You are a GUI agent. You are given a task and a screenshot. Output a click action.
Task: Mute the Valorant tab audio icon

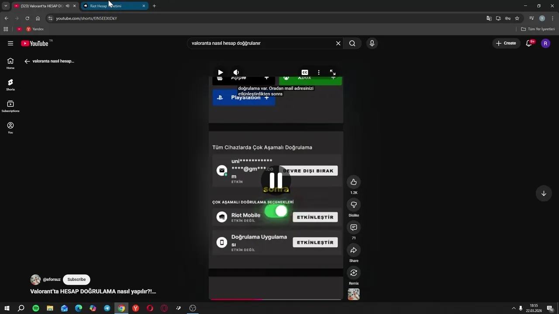pos(68,6)
